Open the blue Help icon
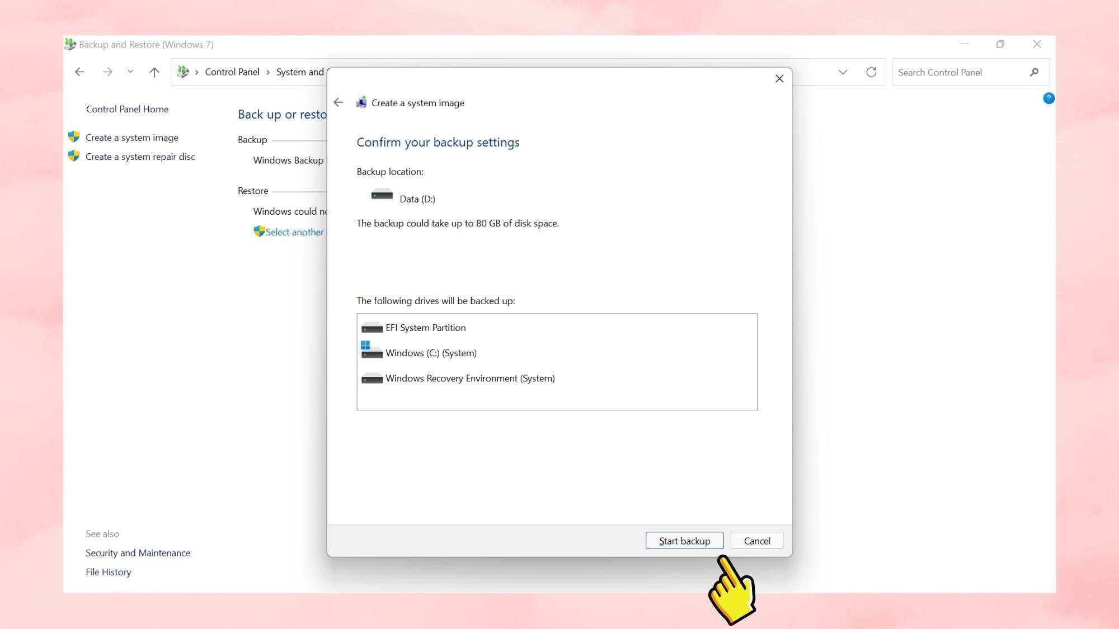The width and height of the screenshot is (1119, 629). (1049, 98)
